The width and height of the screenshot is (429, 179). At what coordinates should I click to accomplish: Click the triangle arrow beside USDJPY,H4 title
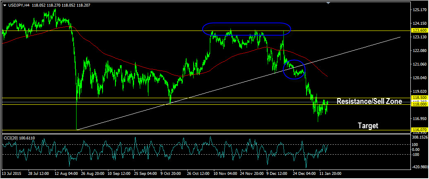[4, 5]
